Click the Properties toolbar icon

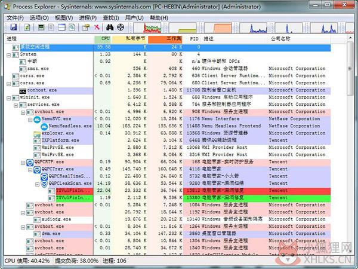[x=86, y=27]
